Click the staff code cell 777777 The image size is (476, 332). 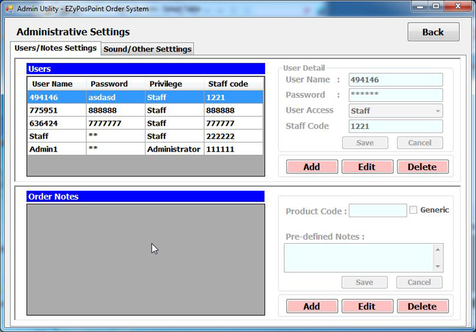pos(233,124)
